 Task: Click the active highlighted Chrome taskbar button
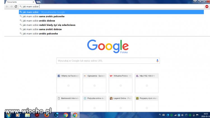[x=75, y=115]
